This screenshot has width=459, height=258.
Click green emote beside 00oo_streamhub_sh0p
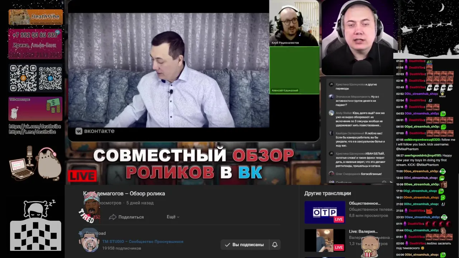pos(443,171)
